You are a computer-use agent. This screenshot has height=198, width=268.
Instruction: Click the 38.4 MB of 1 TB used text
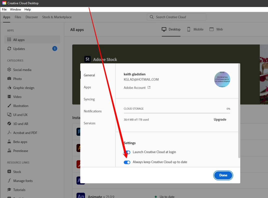[136, 119]
